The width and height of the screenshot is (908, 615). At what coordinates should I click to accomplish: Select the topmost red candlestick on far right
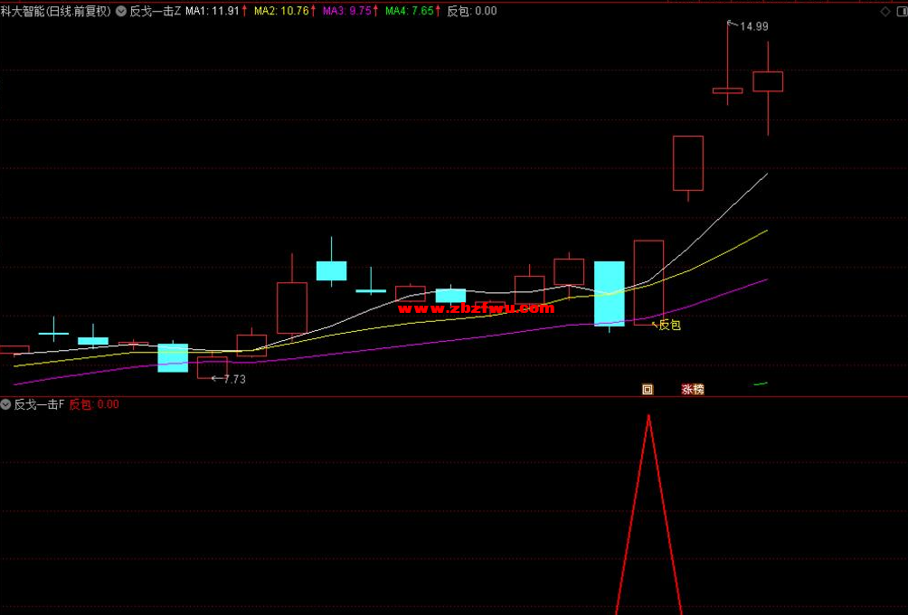coord(768,81)
